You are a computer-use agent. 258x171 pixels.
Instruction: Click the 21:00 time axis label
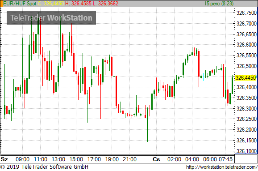129,159
